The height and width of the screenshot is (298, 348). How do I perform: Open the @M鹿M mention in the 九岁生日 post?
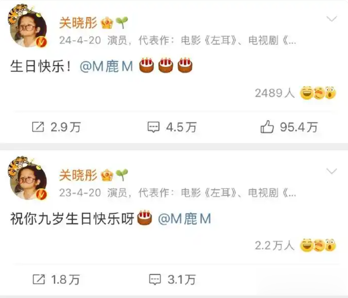click(x=184, y=219)
